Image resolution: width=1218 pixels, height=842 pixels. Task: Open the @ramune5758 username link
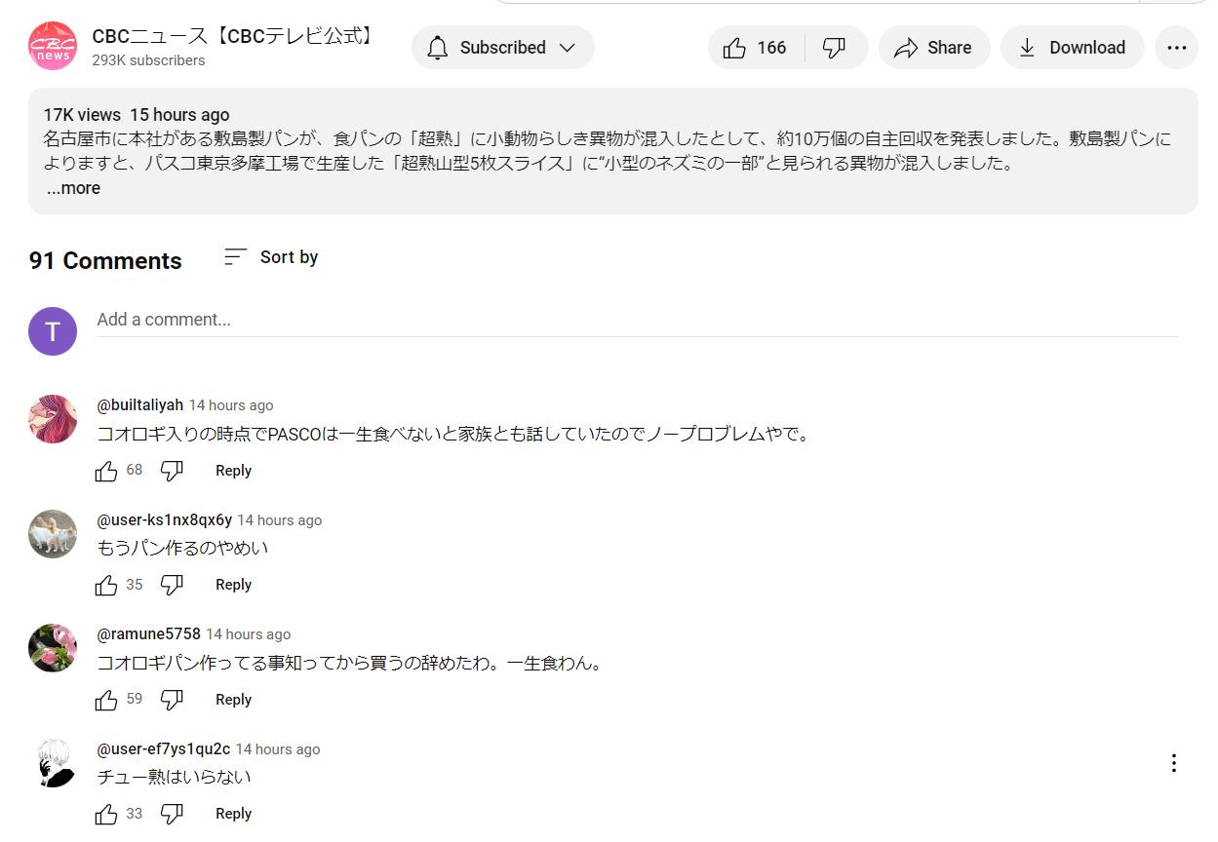click(149, 633)
